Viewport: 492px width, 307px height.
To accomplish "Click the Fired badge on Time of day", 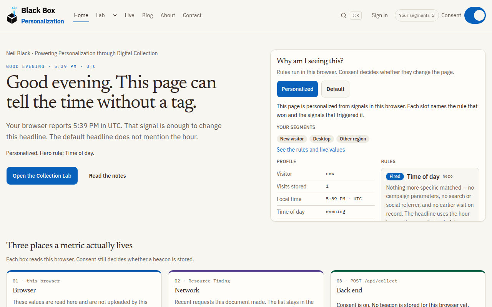I will pyautogui.click(x=395, y=177).
